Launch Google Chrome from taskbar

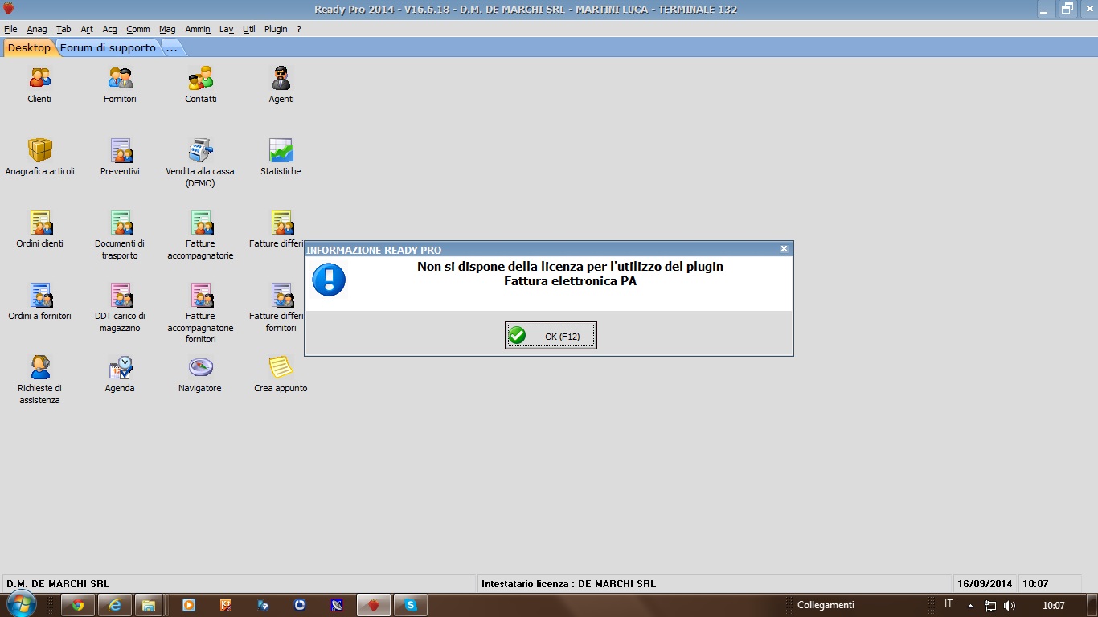pos(78,605)
